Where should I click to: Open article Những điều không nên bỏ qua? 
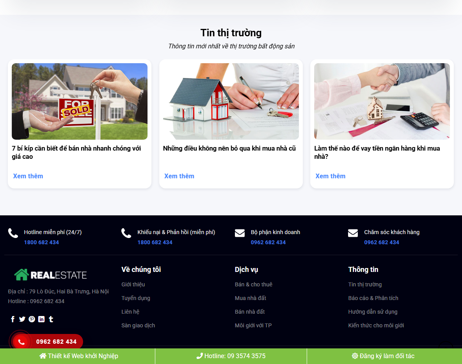coord(229,148)
